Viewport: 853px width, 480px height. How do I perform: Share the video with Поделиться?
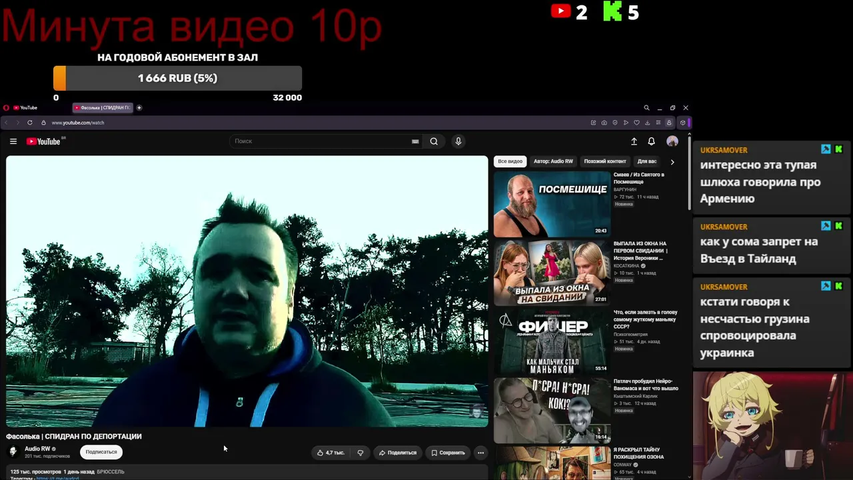398,453
